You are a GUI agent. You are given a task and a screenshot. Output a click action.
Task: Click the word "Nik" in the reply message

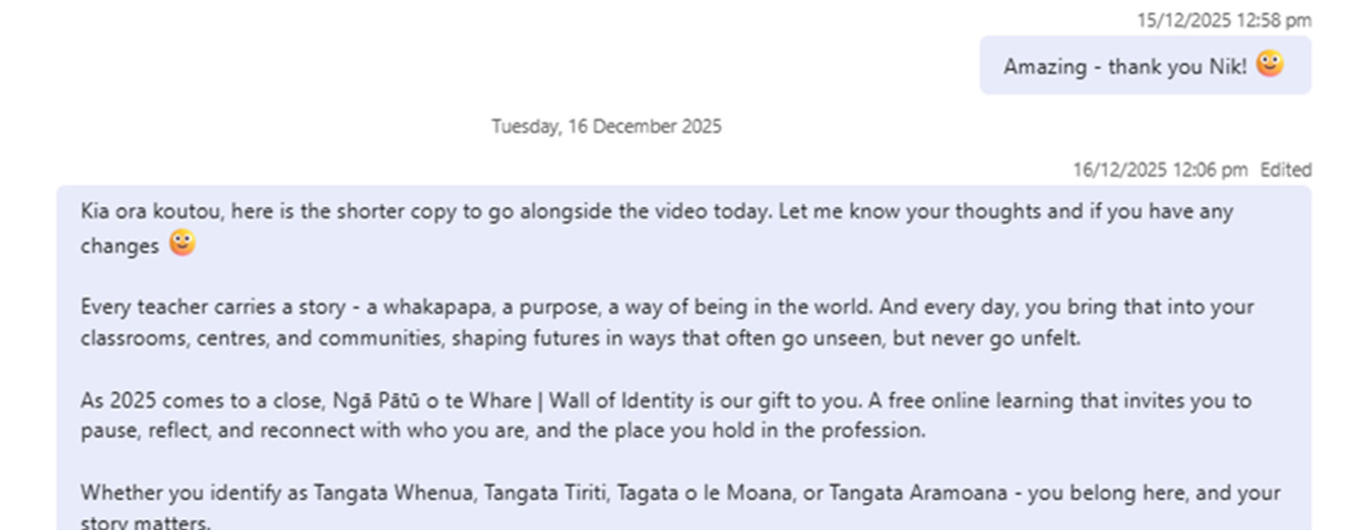point(1226,66)
